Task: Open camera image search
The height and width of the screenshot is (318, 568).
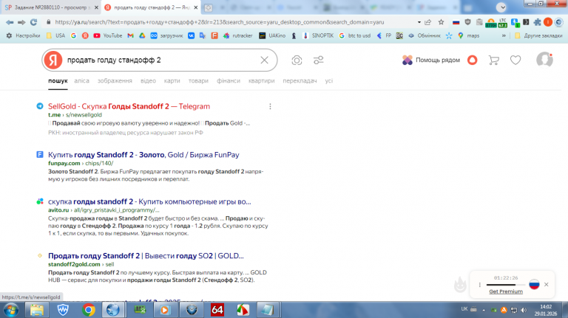Action: pos(297,60)
